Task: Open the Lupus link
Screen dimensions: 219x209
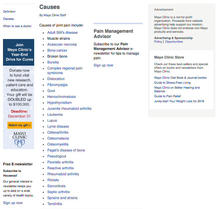Action: [52, 120]
